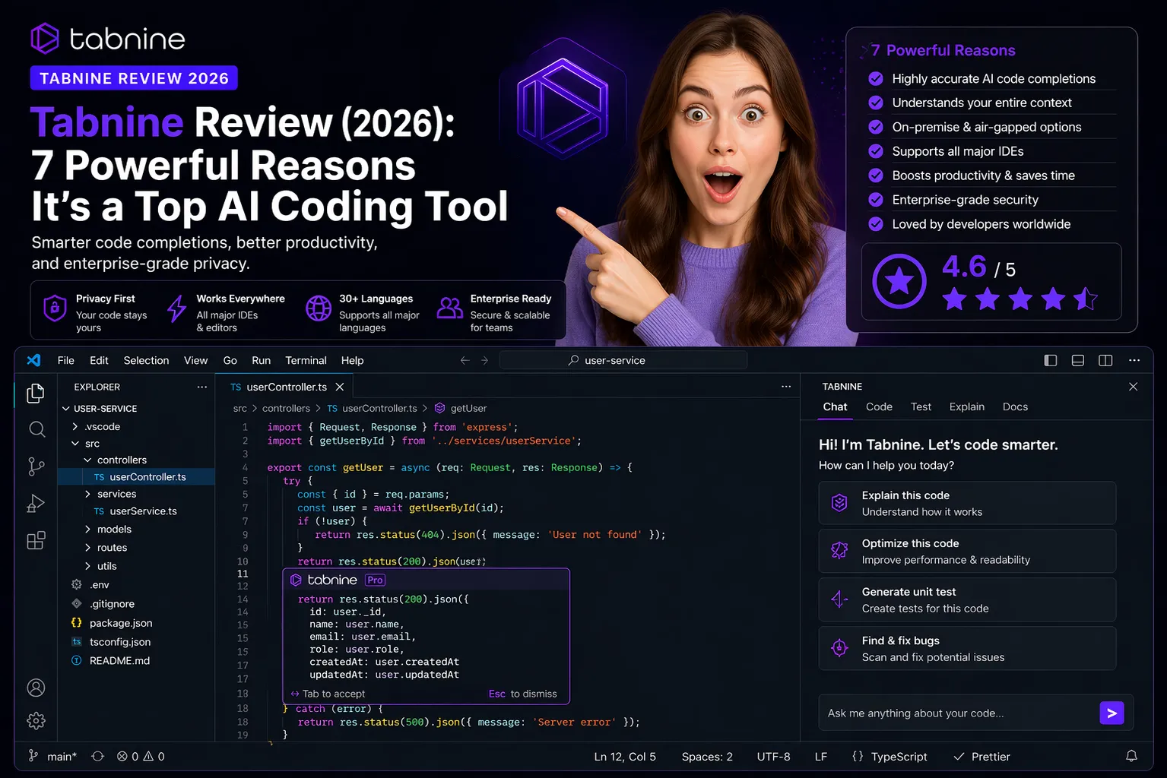This screenshot has height=778, width=1167.
Task: Click the Generate unit test icon
Action: point(839,599)
